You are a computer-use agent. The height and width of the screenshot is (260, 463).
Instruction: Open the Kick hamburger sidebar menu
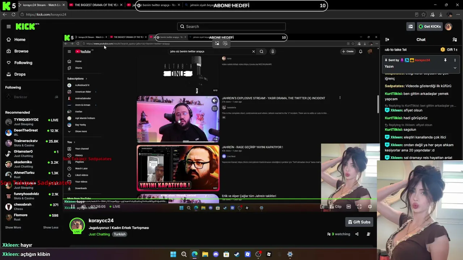click(x=9, y=26)
